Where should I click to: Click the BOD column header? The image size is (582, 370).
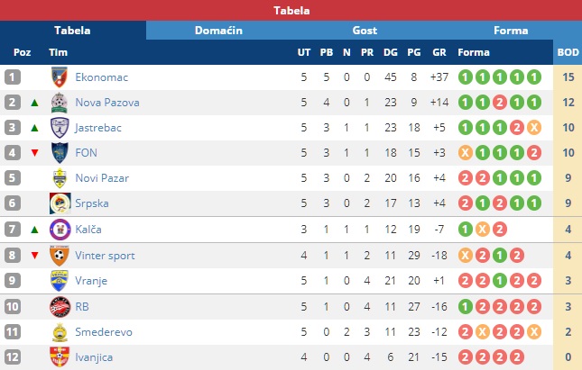568,52
